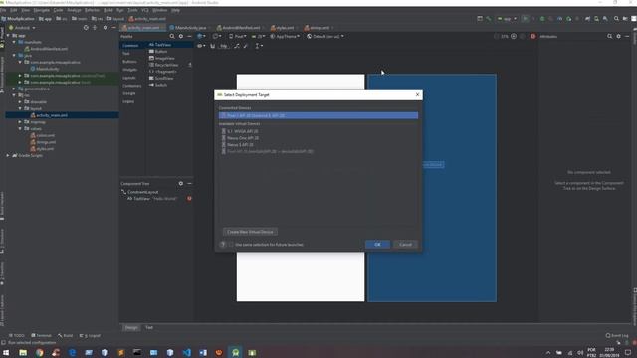Collapse the manifests folder node
The height and width of the screenshot is (358, 637).
click(x=14, y=42)
